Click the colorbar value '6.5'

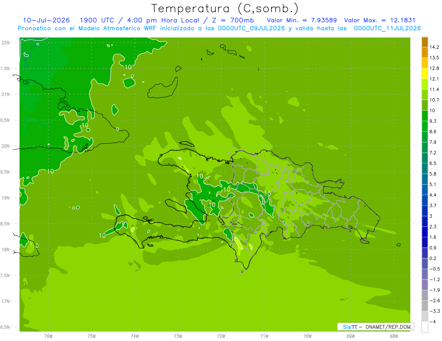coord(433,163)
